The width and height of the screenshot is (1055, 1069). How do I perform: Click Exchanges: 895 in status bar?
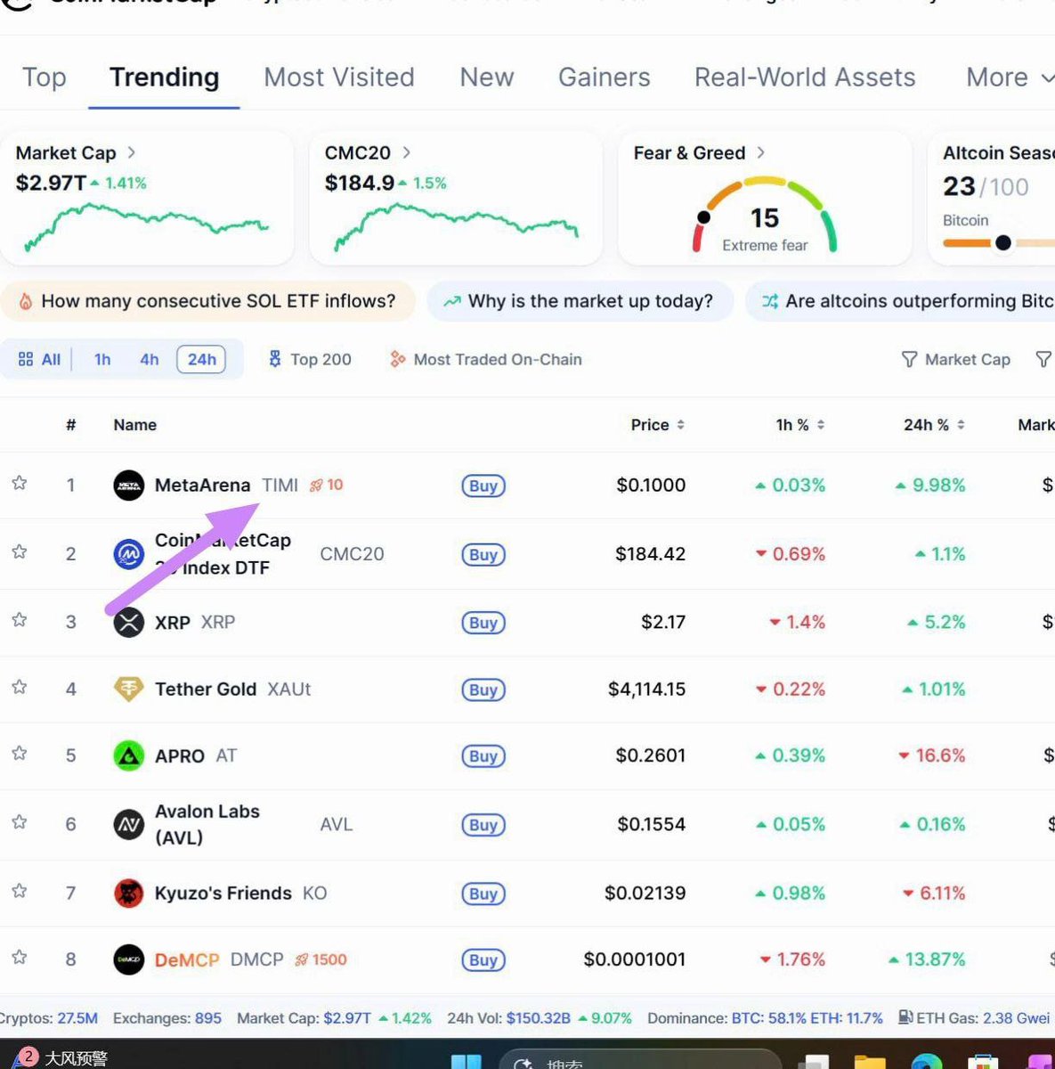(167, 1017)
